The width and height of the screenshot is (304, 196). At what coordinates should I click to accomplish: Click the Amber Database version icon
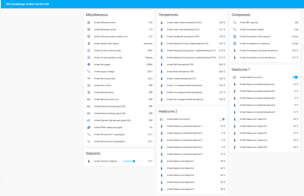(x=89, y=30)
